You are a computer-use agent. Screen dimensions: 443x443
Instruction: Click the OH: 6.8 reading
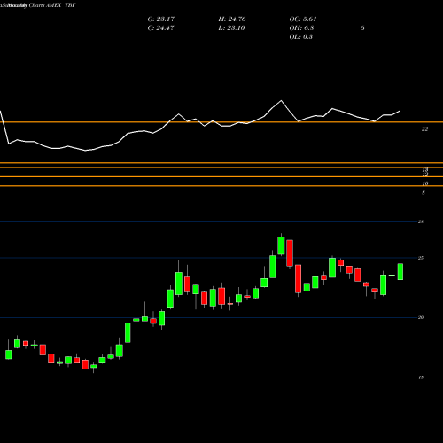tap(301, 28)
